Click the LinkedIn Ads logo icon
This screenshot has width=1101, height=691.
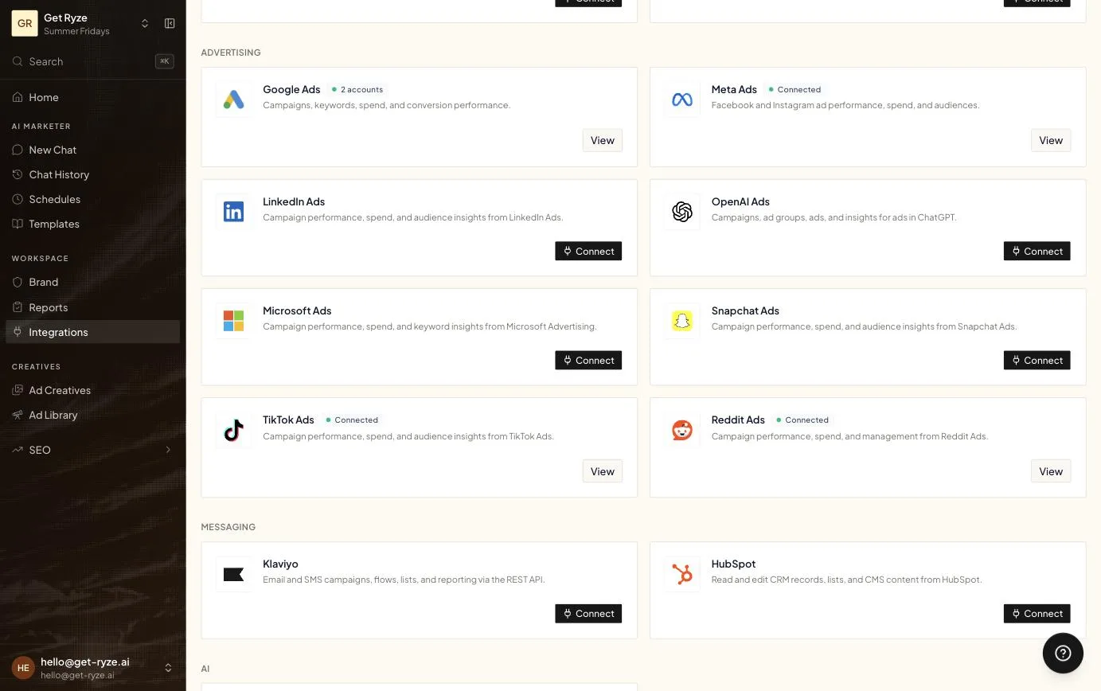233,212
